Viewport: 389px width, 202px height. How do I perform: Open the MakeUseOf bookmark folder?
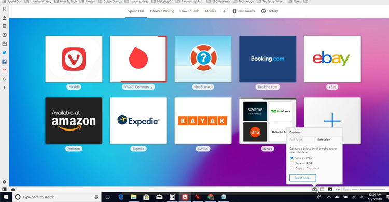162,1
